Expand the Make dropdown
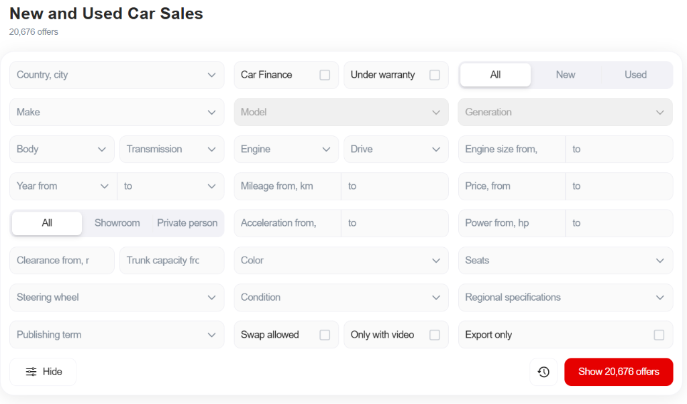This screenshot has height=404, width=687. click(117, 112)
